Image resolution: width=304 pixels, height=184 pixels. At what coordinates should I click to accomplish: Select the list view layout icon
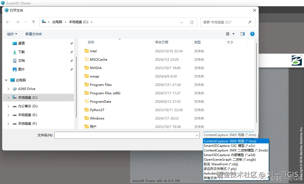point(228,34)
